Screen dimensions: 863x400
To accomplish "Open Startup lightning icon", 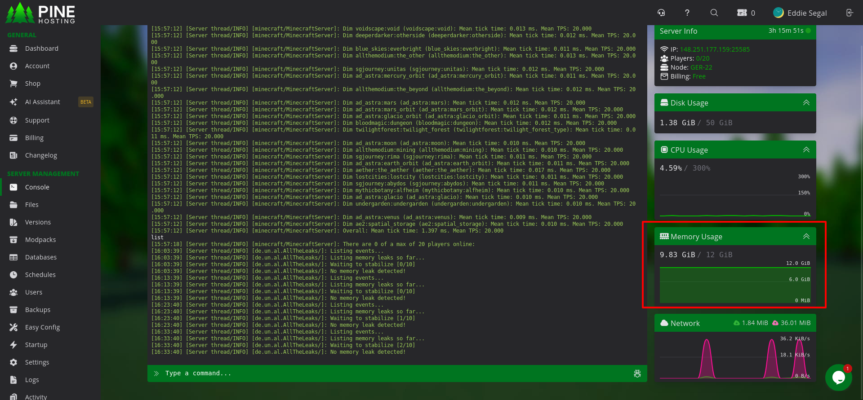I will 13,345.
